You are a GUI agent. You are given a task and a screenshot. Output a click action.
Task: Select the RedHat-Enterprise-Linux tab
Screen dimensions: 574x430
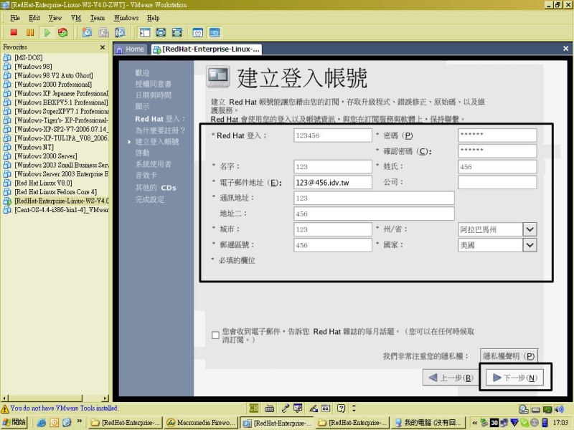point(207,49)
